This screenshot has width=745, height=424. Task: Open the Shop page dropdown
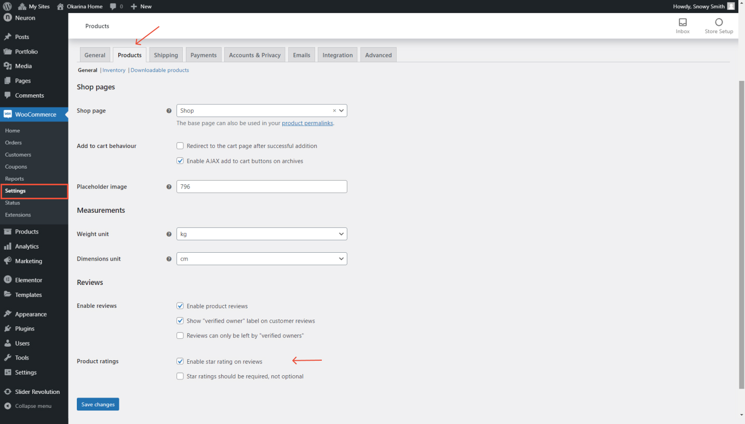click(x=262, y=111)
